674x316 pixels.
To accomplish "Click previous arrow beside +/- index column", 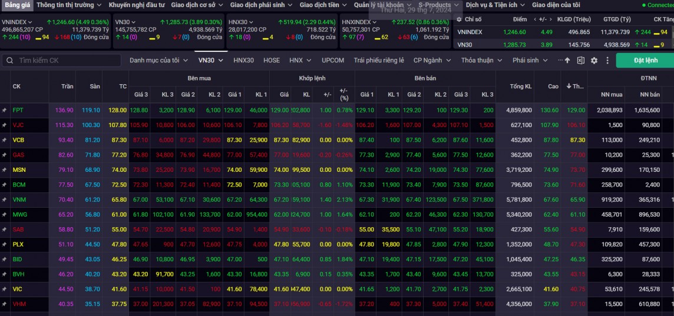I will coord(536,19).
